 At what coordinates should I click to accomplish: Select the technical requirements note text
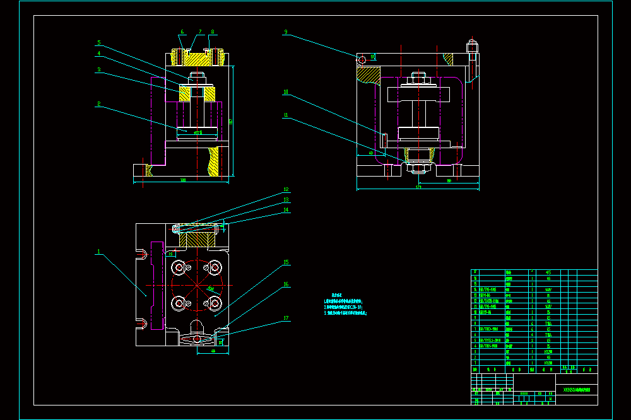(x=345, y=305)
